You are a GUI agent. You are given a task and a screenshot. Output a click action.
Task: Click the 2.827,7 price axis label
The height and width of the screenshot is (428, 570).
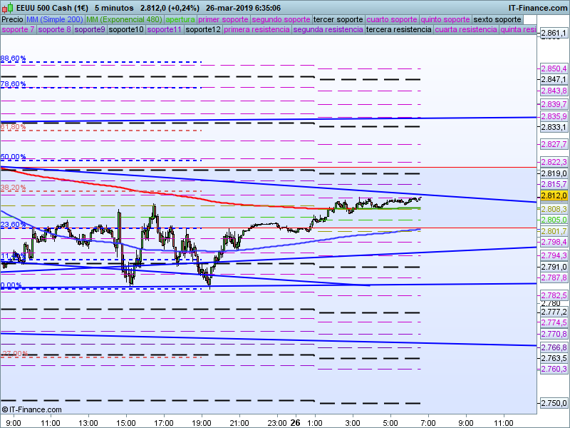(x=554, y=145)
